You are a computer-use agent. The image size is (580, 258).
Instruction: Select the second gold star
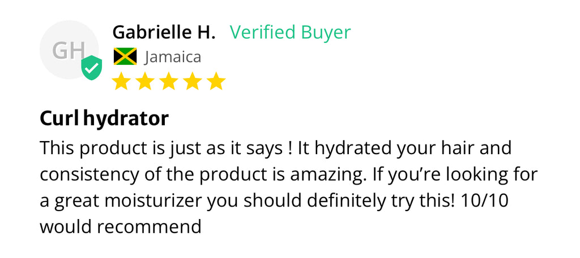[144, 81]
